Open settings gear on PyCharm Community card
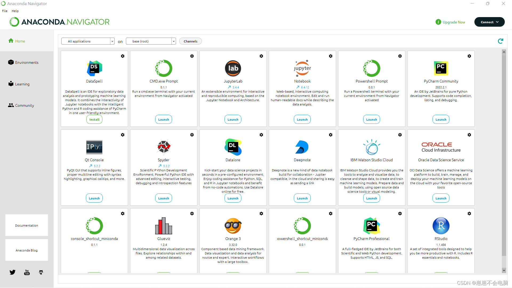The height and width of the screenshot is (288, 512). point(469,56)
